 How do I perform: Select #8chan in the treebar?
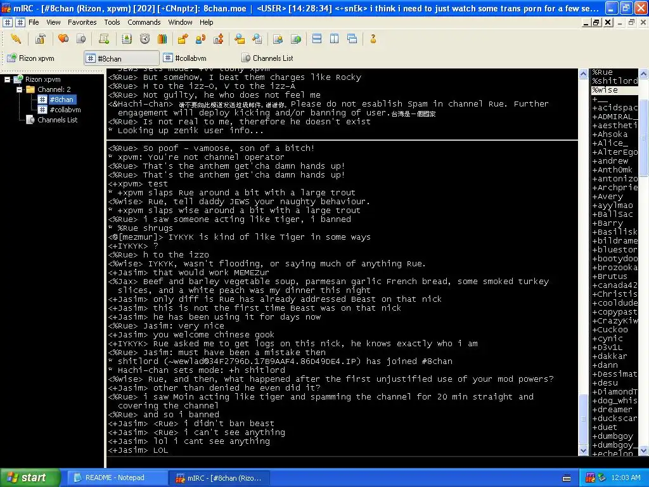coord(61,100)
